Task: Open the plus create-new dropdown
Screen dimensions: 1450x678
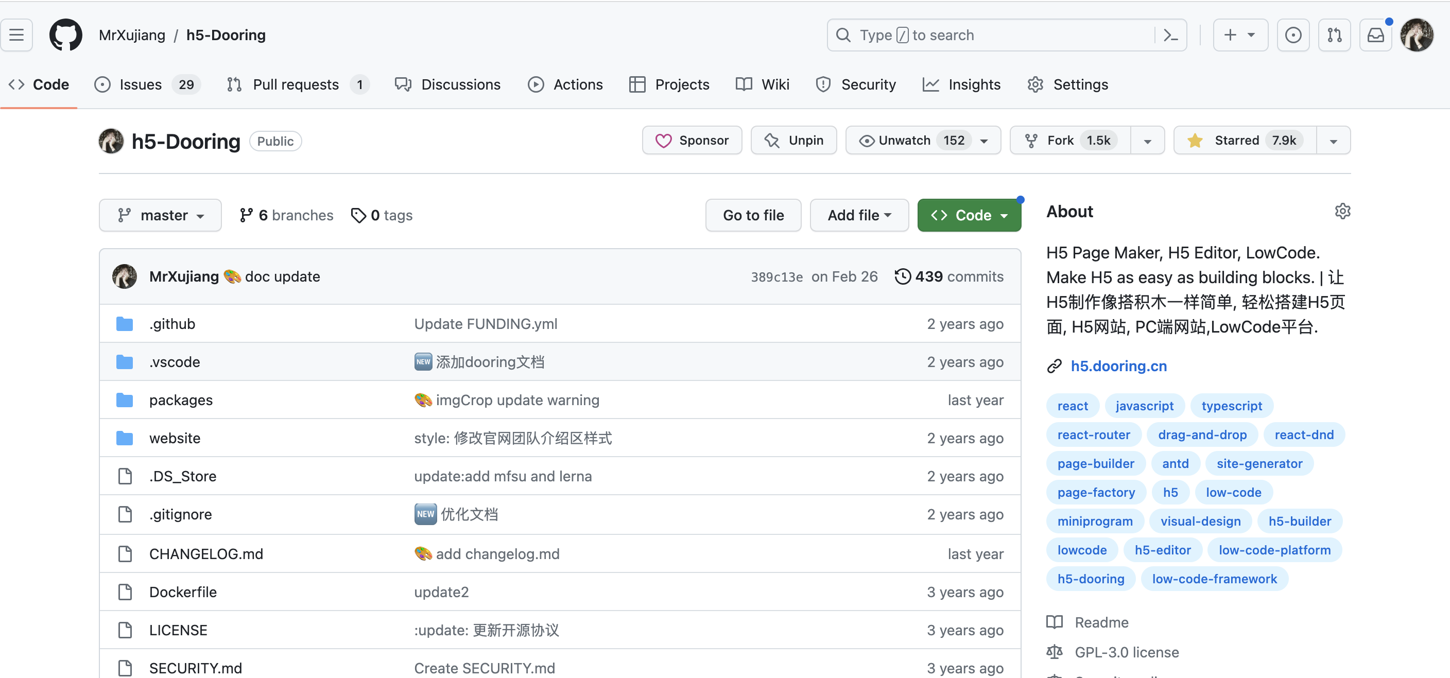Action: pyautogui.click(x=1240, y=35)
